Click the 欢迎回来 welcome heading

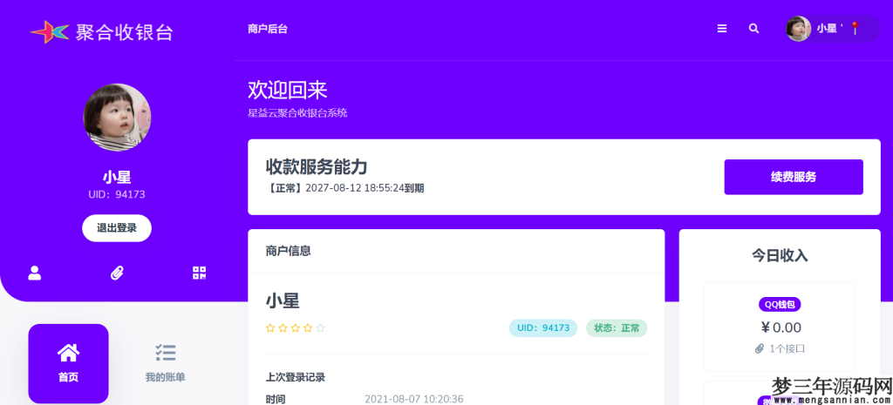(288, 91)
